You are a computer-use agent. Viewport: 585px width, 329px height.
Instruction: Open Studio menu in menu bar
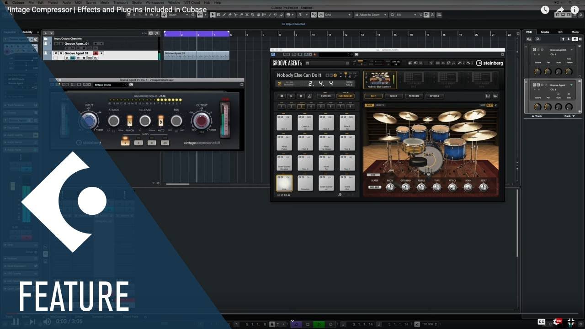[x=137, y=2]
